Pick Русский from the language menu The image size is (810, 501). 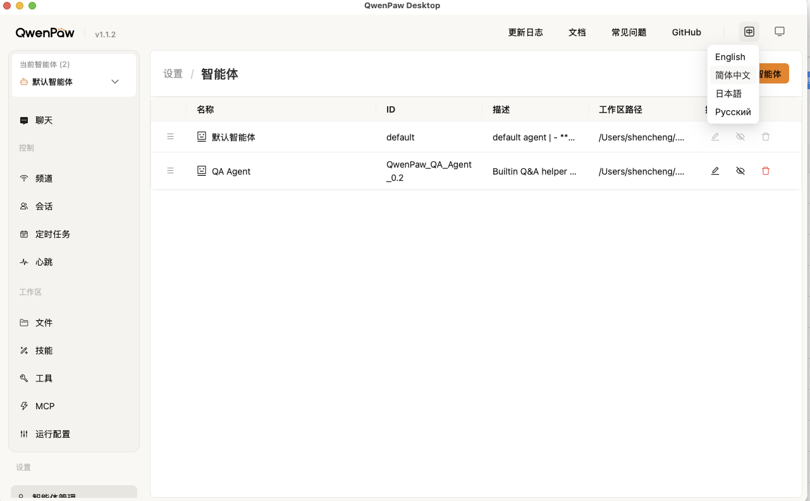coord(733,112)
